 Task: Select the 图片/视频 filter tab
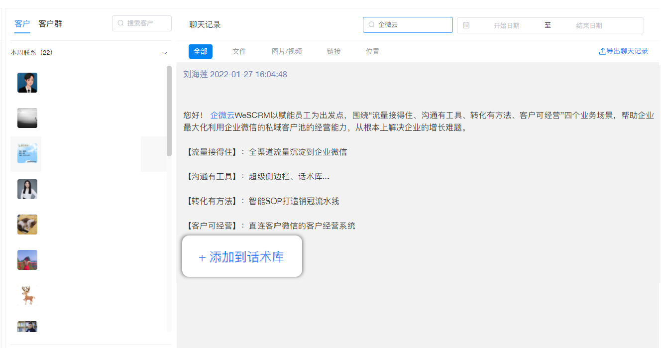287,51
